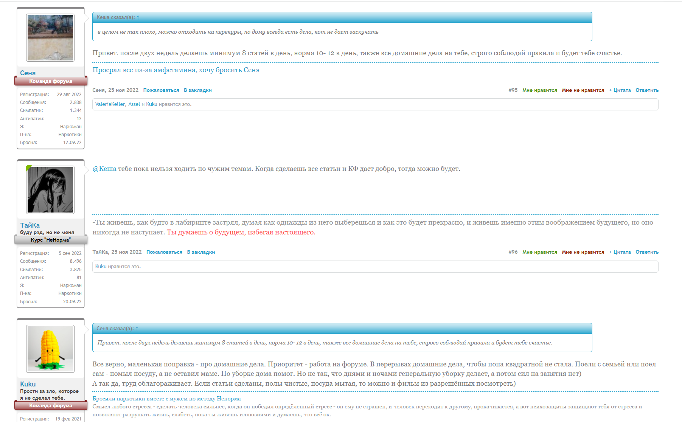Open ТайКа's anime avatar image
The width and height of the screenshot is (682, 422).
(50, 190)
